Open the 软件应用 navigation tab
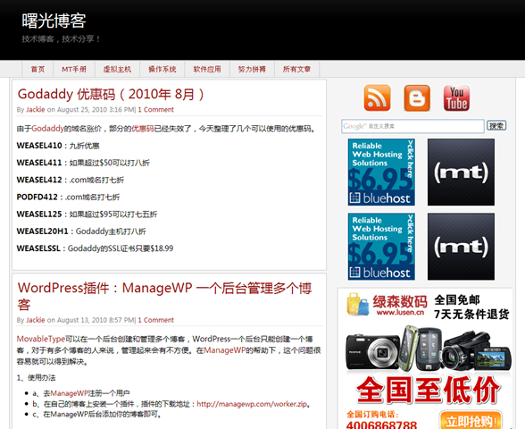This screenshot has height=429, width=525. click(207, 69)
